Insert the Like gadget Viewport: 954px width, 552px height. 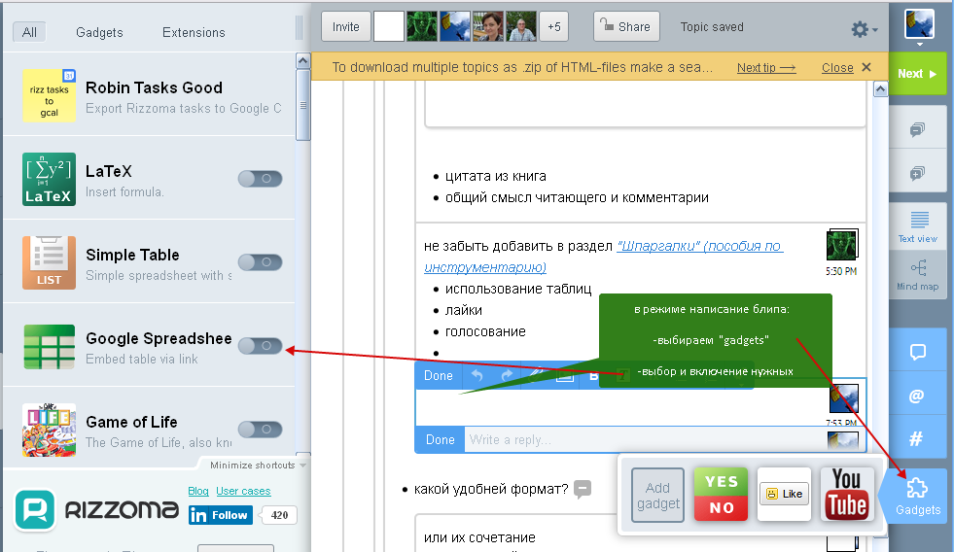[784, 495]
